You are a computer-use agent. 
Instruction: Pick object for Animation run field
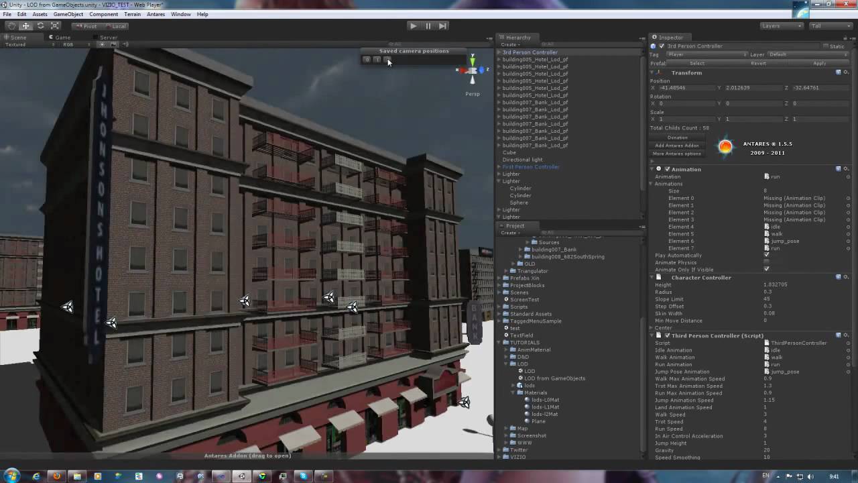[848, 176]
